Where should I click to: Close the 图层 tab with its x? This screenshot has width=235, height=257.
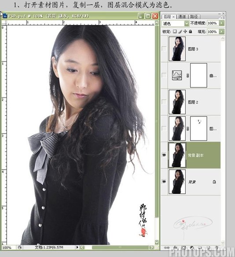click(173, 17)
